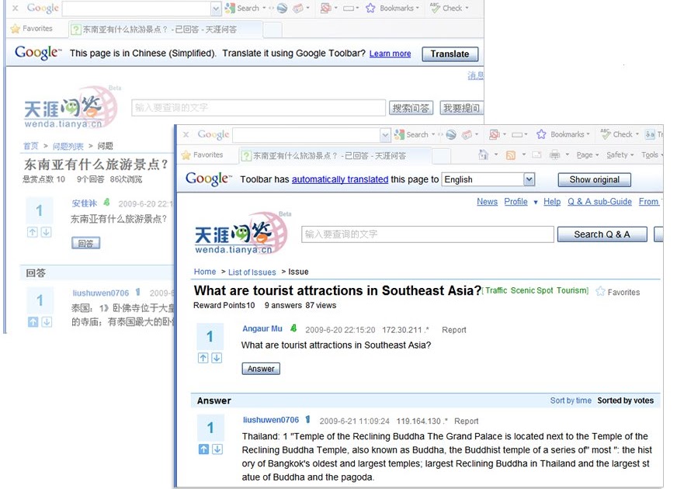Open the translation language dropdown set to English
This screenshot has width=677, height=489.
click(488, 179)
